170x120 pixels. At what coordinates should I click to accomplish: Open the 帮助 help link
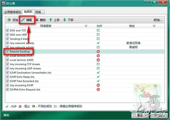pyautogui.click(x=6, y=115)
